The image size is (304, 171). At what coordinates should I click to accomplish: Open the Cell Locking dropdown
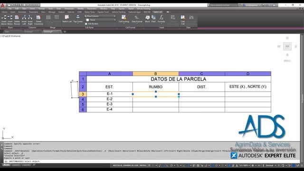(123, 19)
